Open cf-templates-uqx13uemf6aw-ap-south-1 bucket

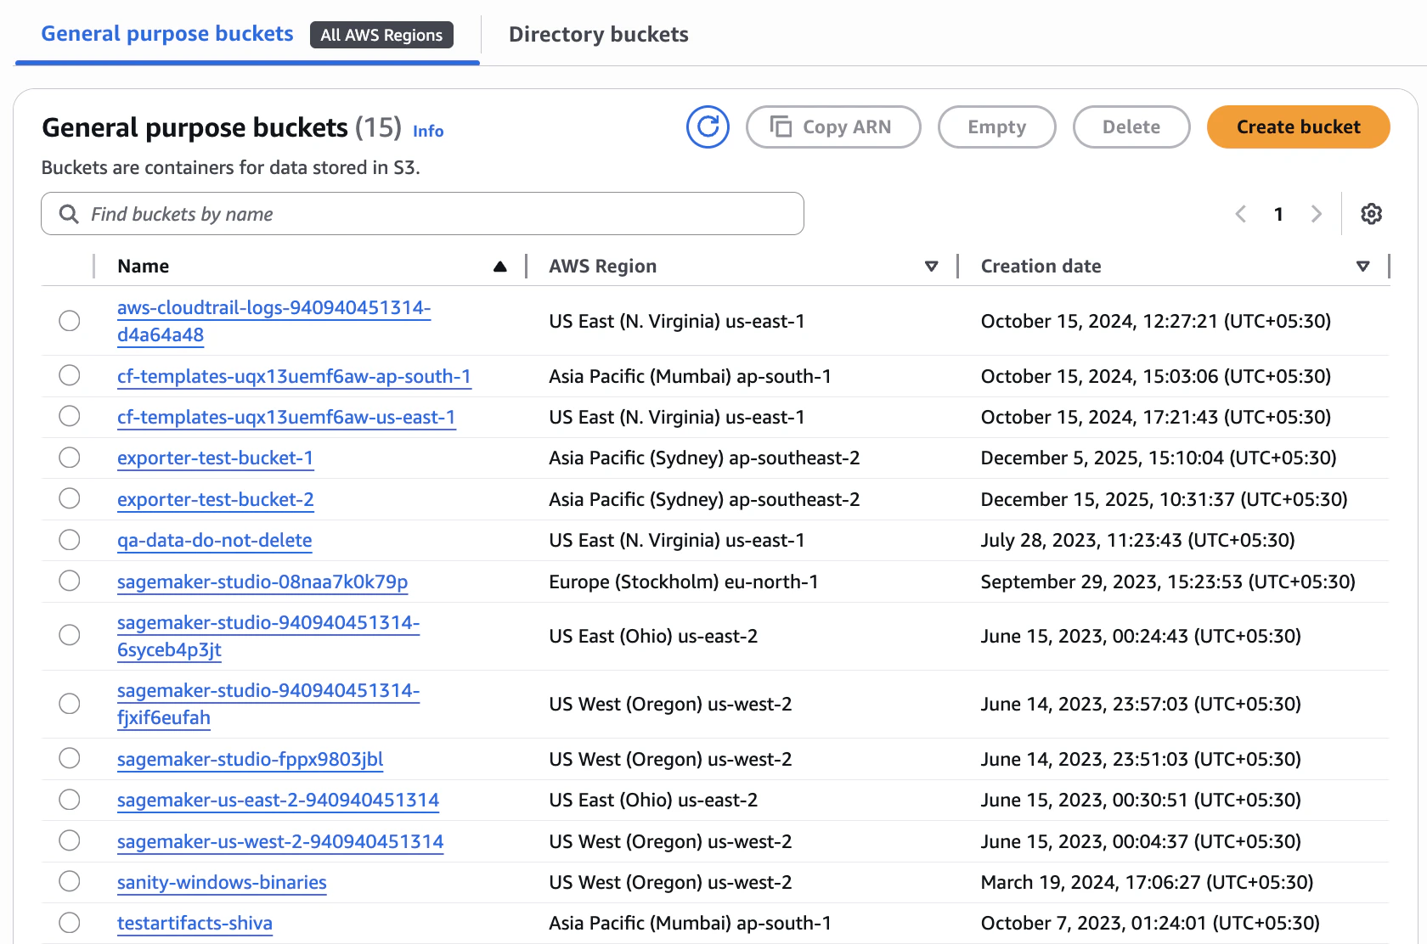pos(294,376)
